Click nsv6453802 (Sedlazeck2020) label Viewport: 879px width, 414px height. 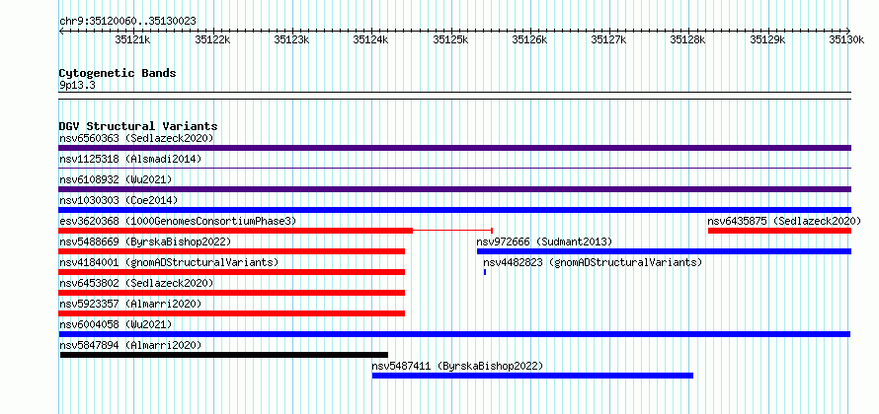[136, 283]
